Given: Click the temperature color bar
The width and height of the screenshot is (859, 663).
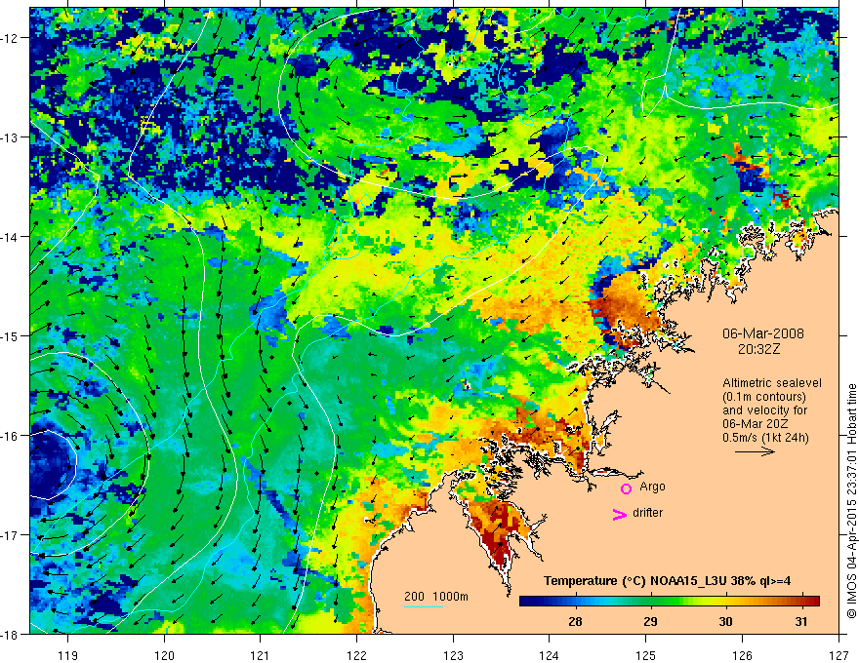Looking at the screenshot, I should [670, 601].
